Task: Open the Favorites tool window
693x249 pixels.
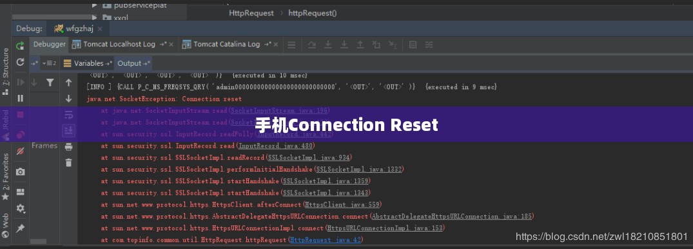Action: point(5,177)
